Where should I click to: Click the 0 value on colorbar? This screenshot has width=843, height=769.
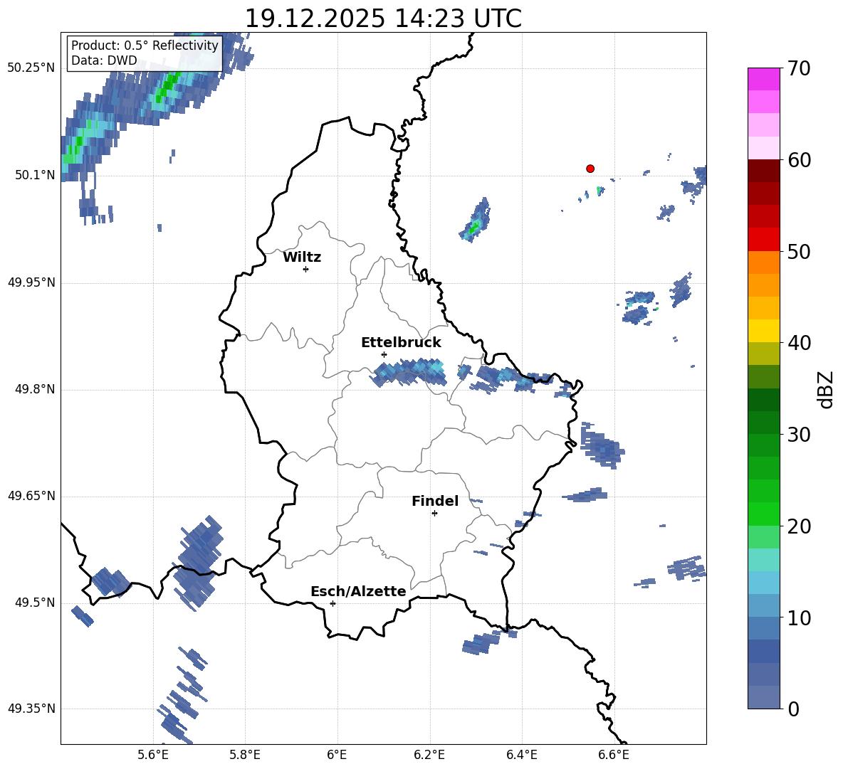click(x=793, y=709)
